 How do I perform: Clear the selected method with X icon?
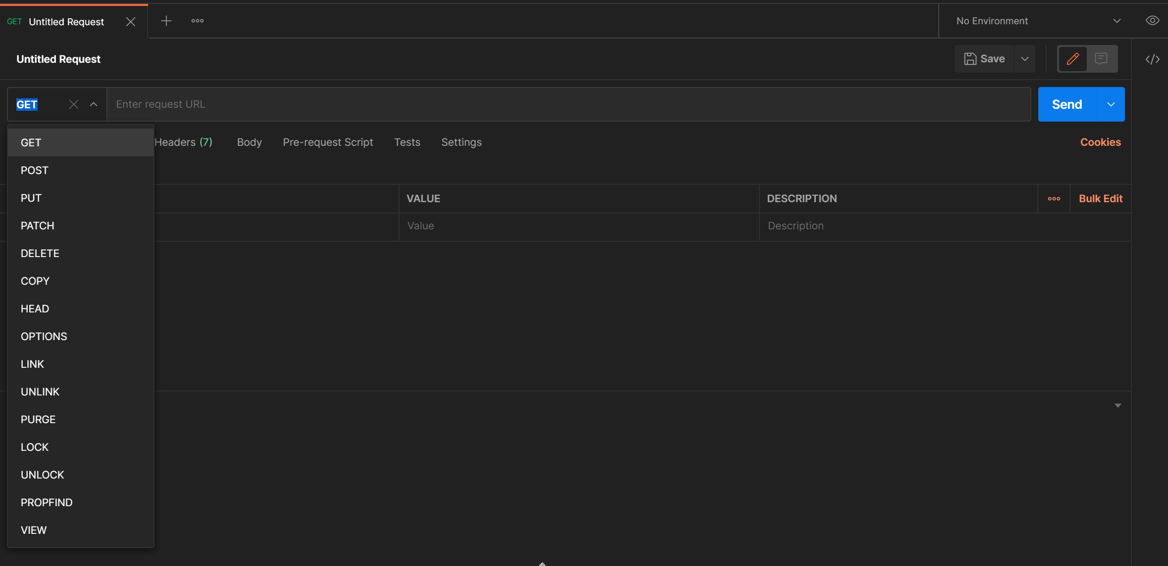click(x=74, y=104)
